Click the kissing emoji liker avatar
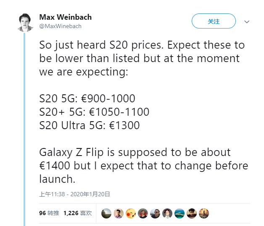264x226 pixels. 131,213
